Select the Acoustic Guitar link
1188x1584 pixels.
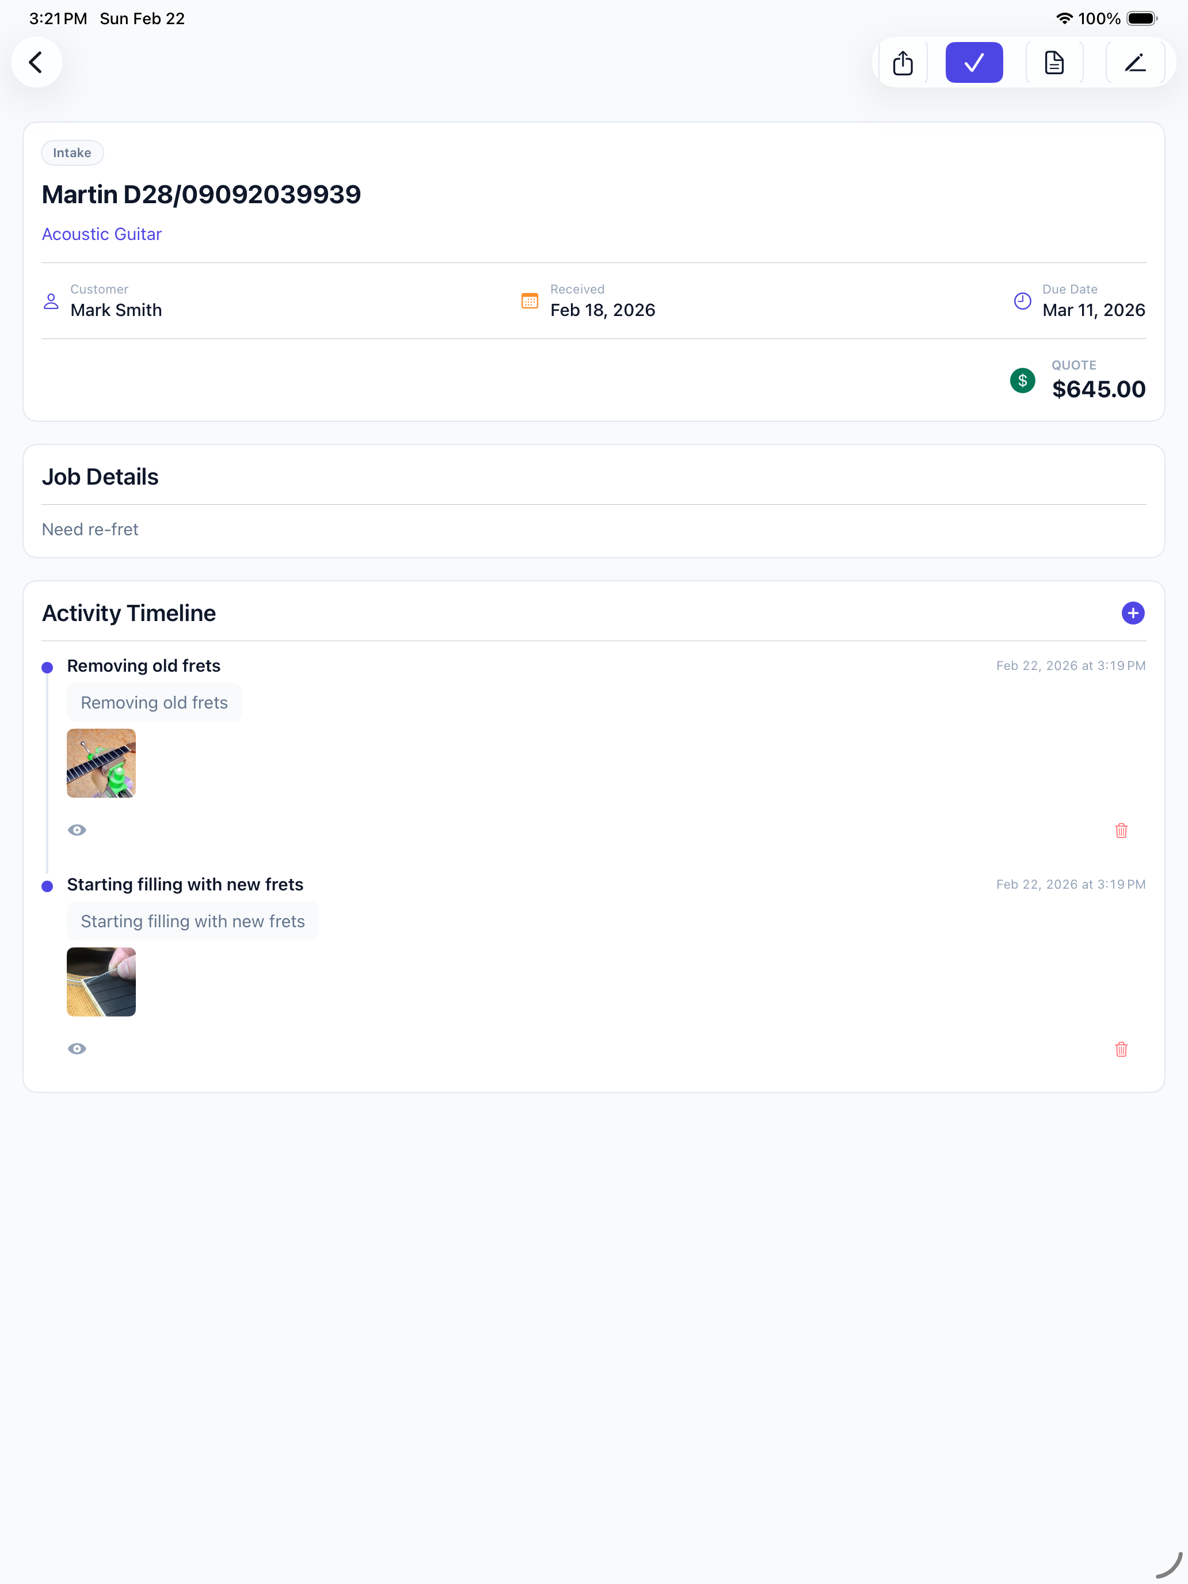102,234
